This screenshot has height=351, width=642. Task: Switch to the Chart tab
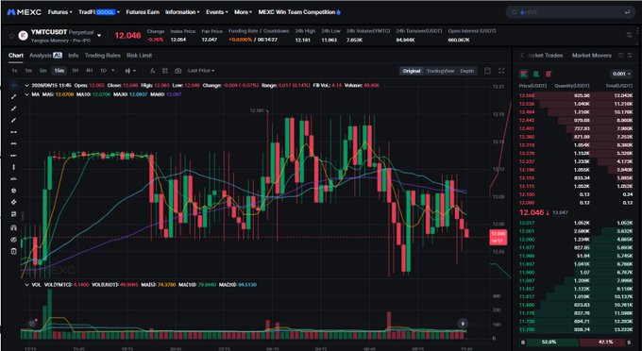coord(16,56)
